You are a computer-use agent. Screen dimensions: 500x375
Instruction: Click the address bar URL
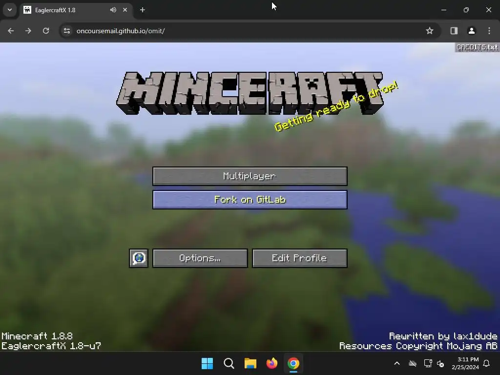pyautogui.click(x=121, y=31)
